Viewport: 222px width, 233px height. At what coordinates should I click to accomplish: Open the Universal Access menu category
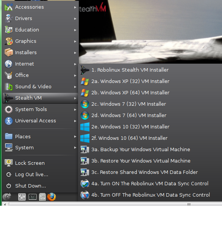point(40,120)
